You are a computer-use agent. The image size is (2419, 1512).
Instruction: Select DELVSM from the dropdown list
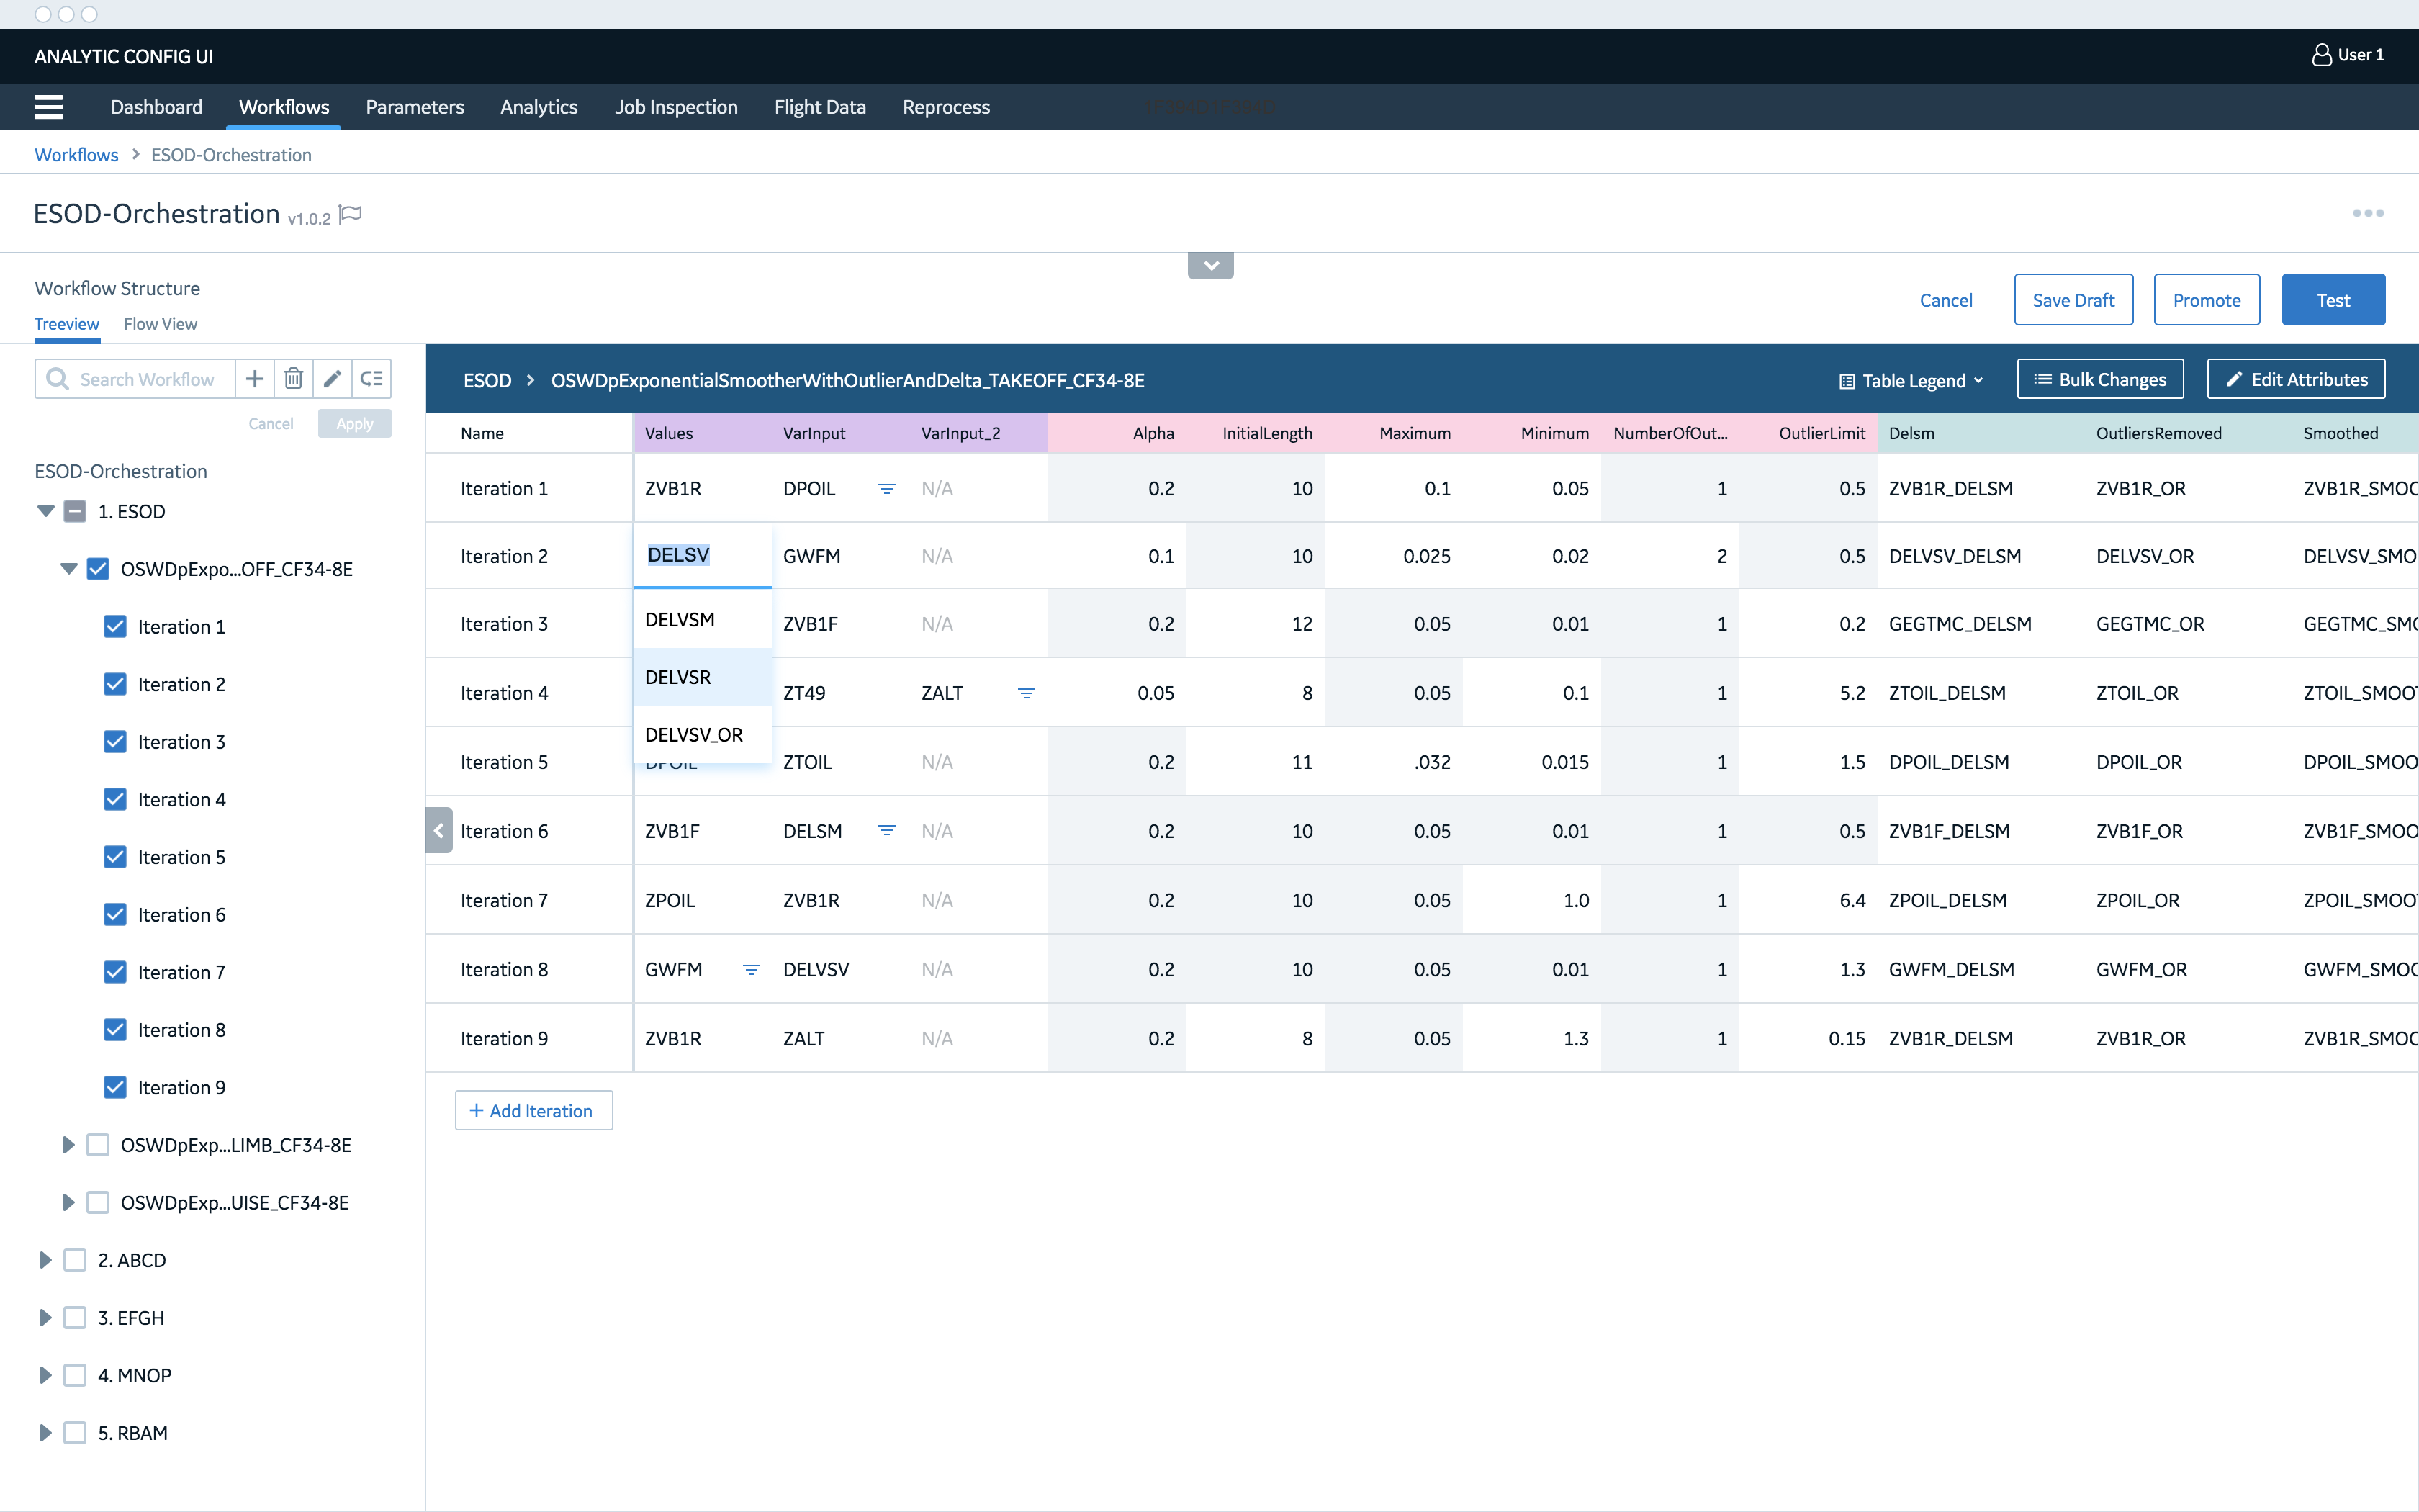point(703,620)
